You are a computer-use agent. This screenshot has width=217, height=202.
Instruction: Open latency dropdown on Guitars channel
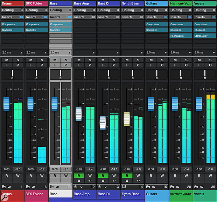click(x=156, y=53)
